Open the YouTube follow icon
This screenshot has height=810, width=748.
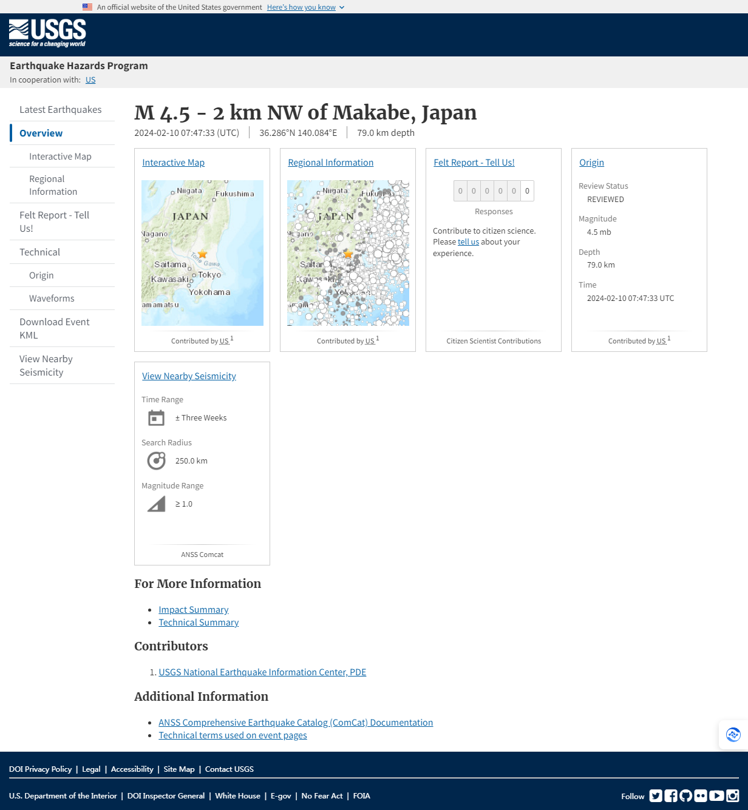[716, 795]
